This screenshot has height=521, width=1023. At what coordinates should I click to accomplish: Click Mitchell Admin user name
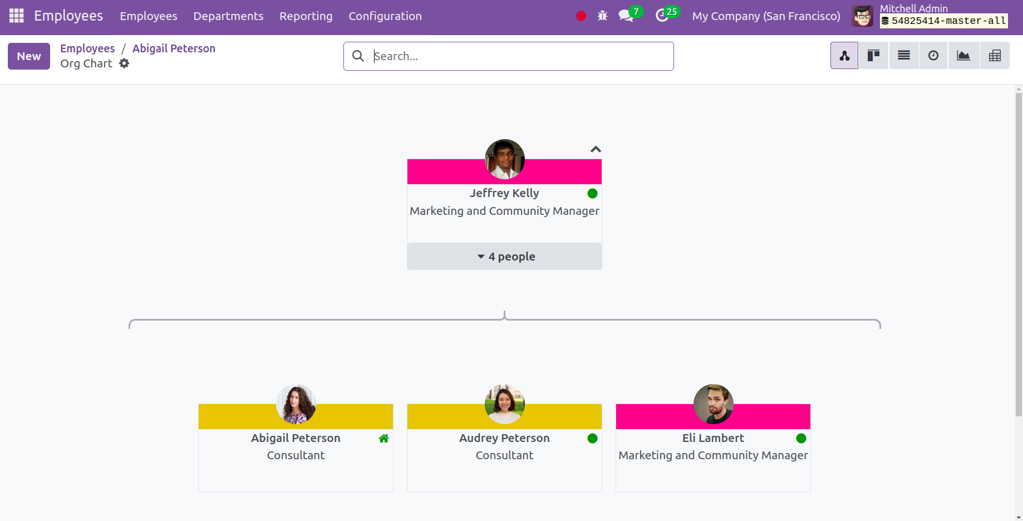tap(913, 8)
